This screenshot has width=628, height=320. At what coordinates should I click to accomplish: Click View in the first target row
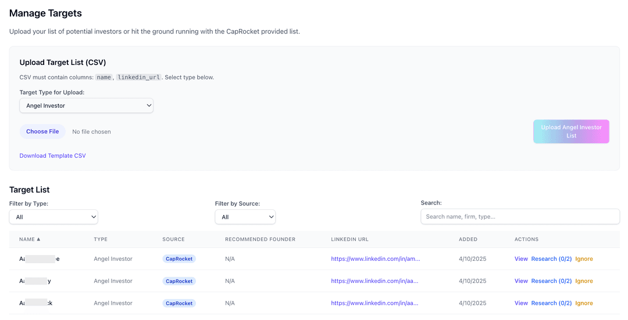521,259
